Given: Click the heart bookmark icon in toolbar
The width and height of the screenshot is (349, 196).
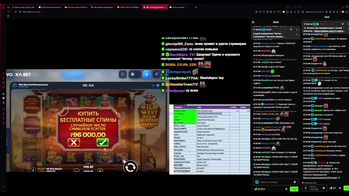Looking at the screenshot, I should [278, 12].
